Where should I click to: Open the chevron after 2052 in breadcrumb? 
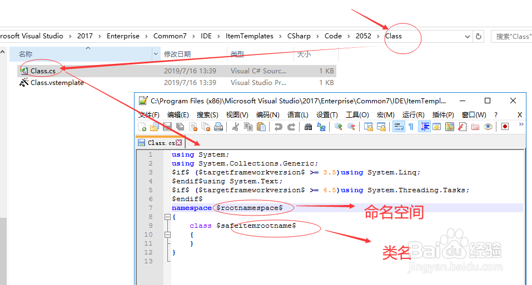coord(378,36)
